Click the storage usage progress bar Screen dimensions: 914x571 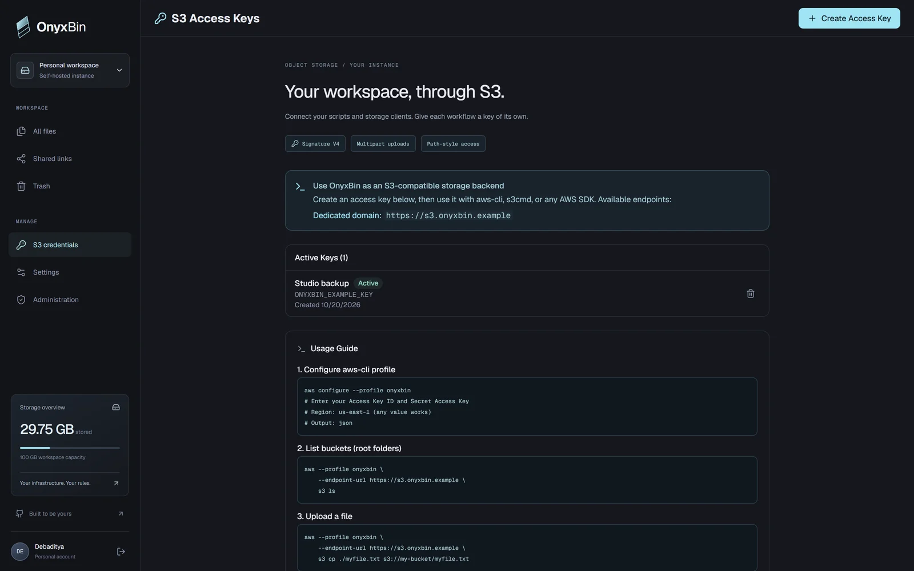[x=70, y=448]
